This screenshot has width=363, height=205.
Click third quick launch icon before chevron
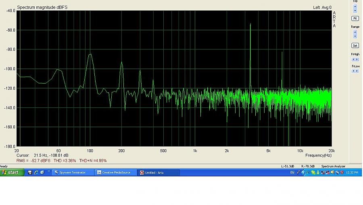pyautogui.click(x=42, y=173)
